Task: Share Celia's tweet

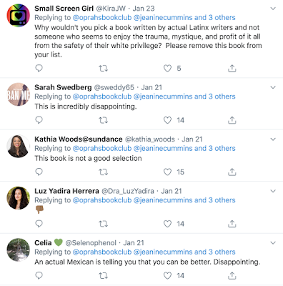Action: click(232, 275)
